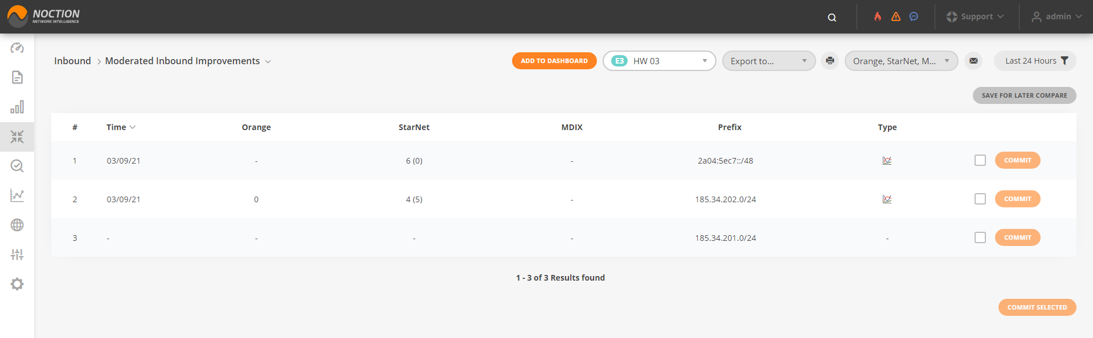
Task: Click the MDIX column header
Action: [572, 127]
